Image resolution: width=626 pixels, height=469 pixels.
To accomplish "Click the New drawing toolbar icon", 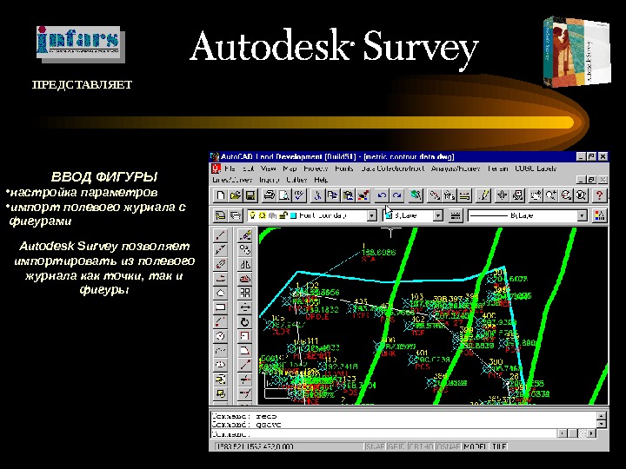I will click(220, 195).
